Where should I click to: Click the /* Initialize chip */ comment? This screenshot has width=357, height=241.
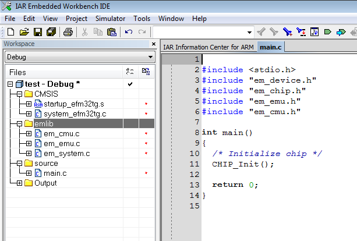pyautogui.click(x=267, y=154)
